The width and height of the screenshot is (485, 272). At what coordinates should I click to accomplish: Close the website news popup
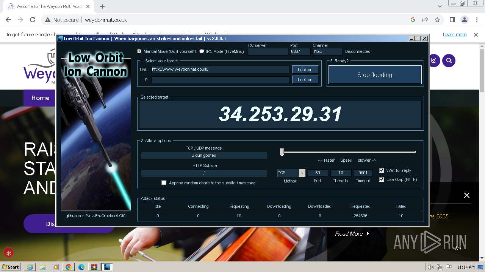(x=467, y=195)
